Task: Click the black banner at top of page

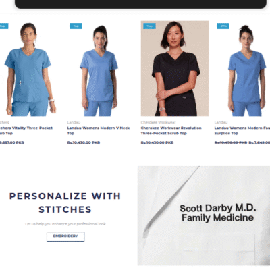Action: (140, 4)
